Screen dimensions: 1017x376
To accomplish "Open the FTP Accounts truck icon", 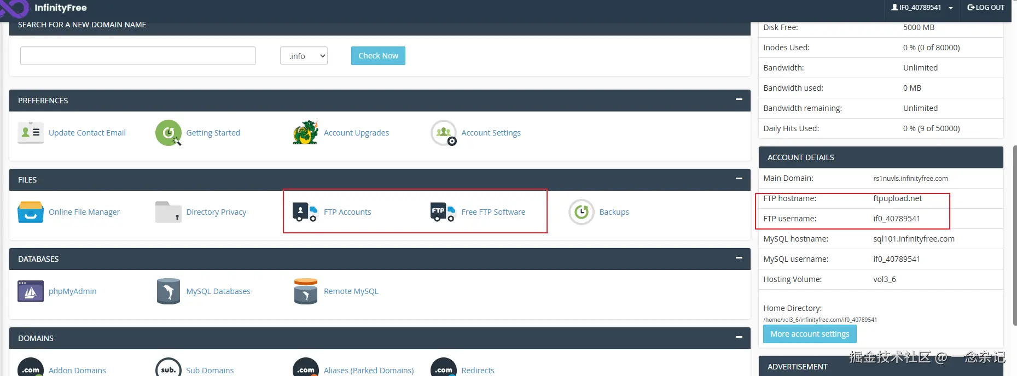I will point(306,212).
